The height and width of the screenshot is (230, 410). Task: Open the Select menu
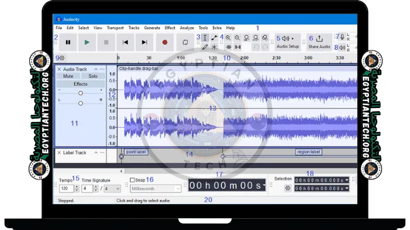[83, 28]
